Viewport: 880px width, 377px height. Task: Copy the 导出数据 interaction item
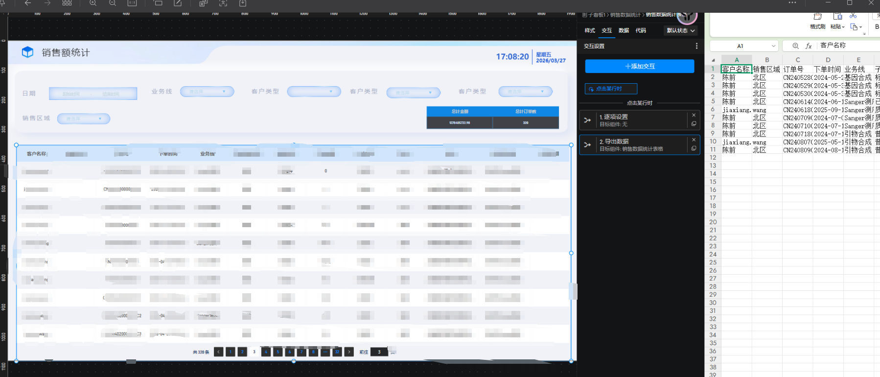tap(694, 148)
